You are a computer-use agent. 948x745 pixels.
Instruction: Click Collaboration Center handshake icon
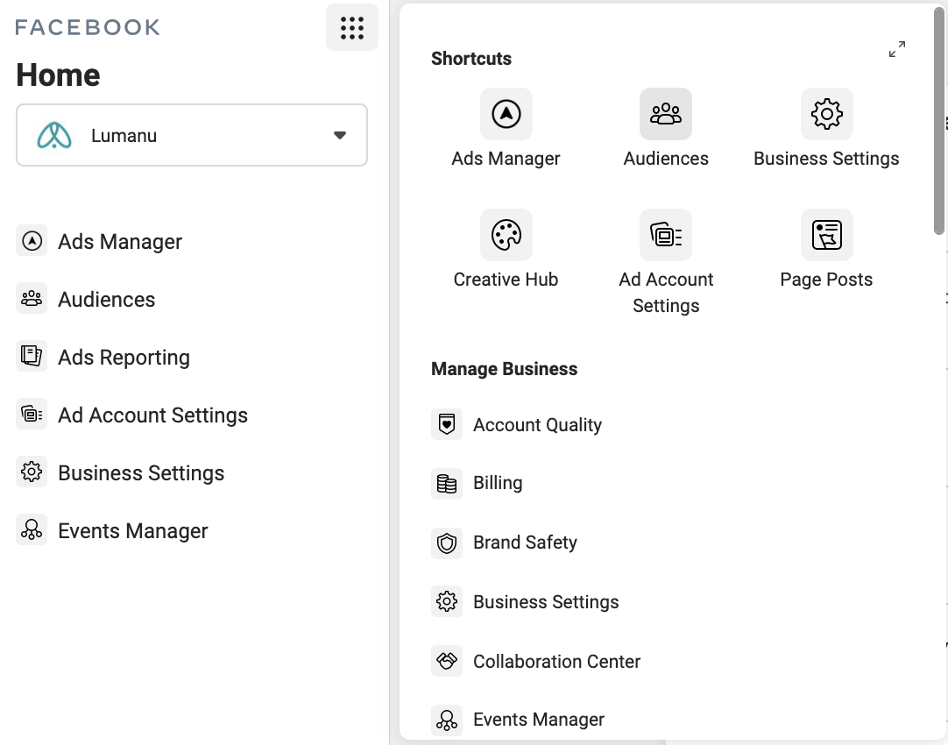click(x=447, y=660)
